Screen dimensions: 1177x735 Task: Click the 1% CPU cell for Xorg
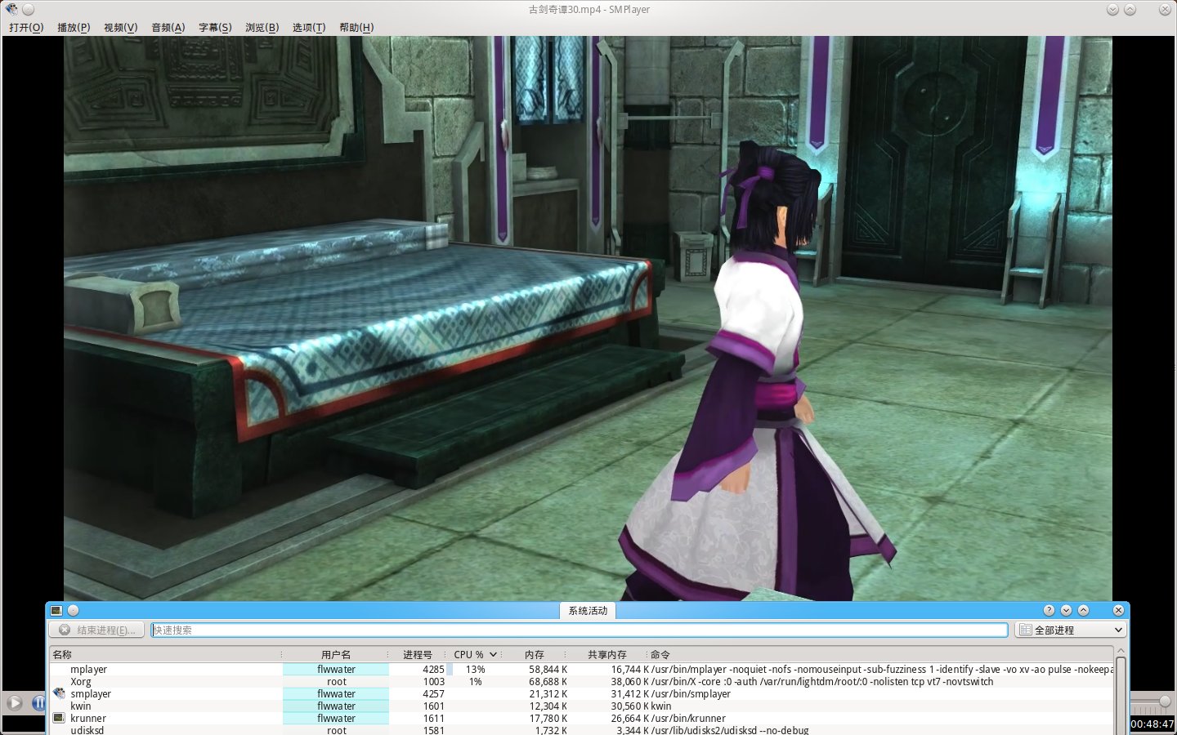tap(476, 681)
